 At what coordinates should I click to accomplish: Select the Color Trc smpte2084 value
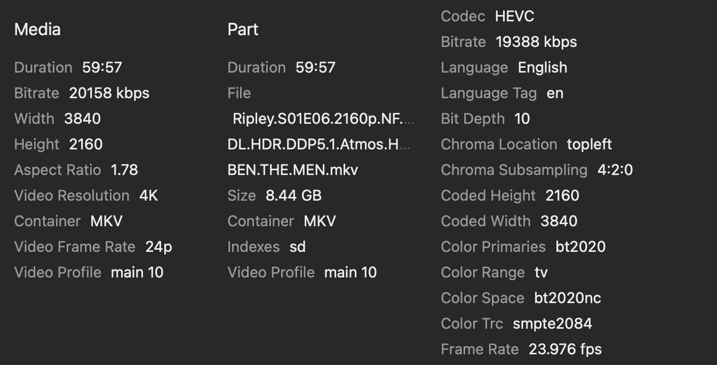click(552, 323)
